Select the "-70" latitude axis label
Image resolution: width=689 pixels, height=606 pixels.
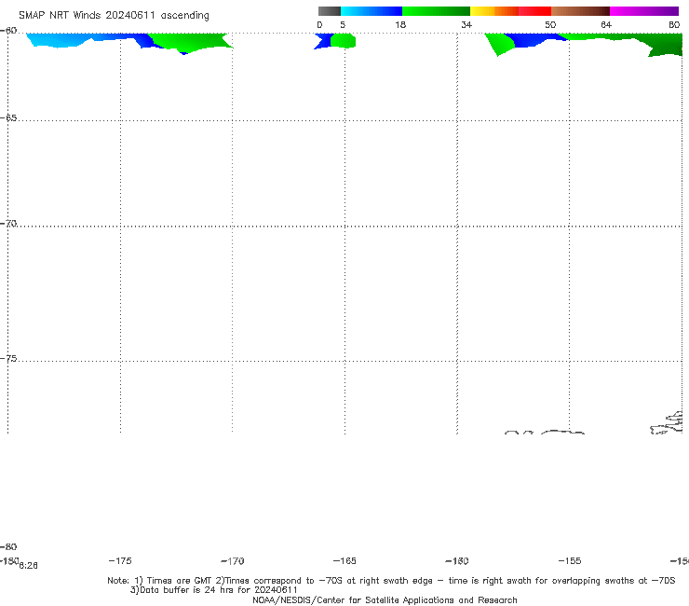(x=8, y=224)
